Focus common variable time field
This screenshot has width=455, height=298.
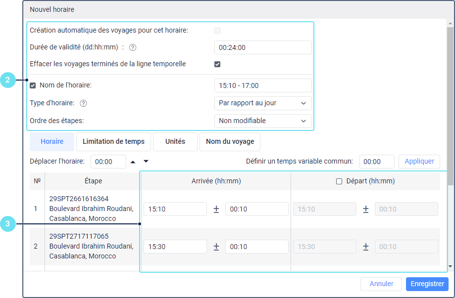(377, 162)
